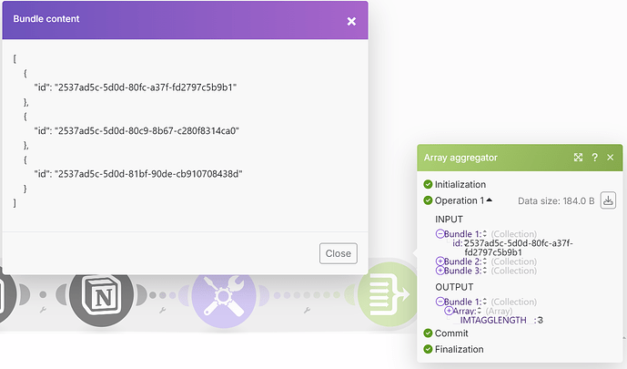Viewport: 627px width, 369px height.
Task: Click the green Array aggregator module
Action: coord(388,294)
